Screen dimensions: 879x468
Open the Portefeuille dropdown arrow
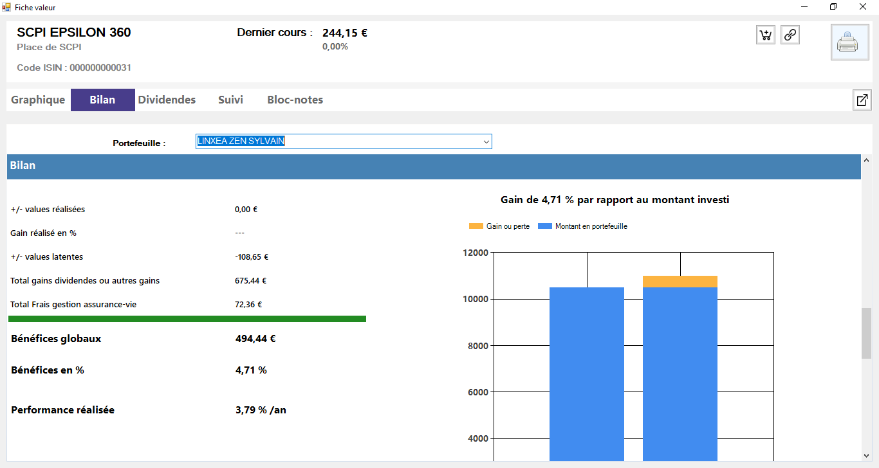(486, 142)
